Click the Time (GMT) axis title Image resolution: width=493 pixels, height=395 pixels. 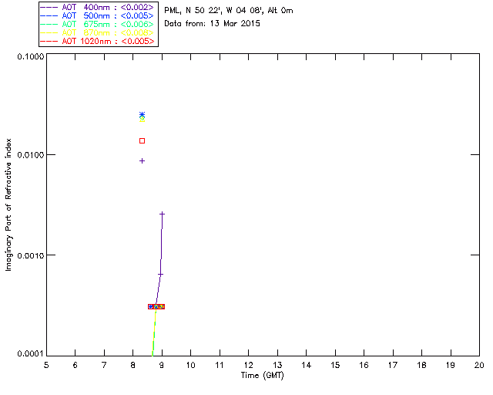[263, 376]
